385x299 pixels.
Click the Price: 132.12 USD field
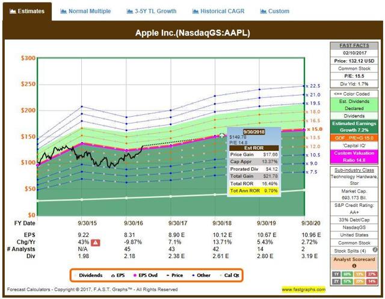pyautogui.click(x=354, y=61)
